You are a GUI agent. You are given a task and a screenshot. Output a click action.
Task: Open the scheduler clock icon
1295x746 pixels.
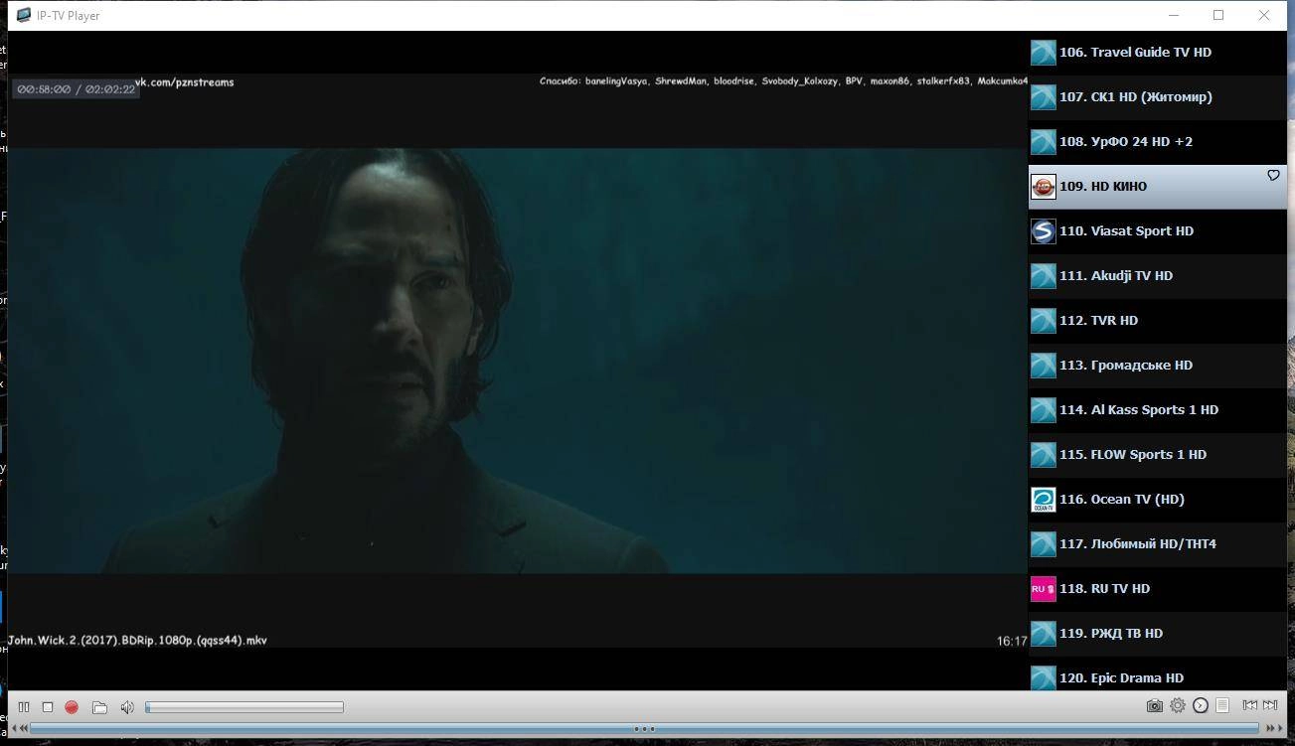point(1201,705)
